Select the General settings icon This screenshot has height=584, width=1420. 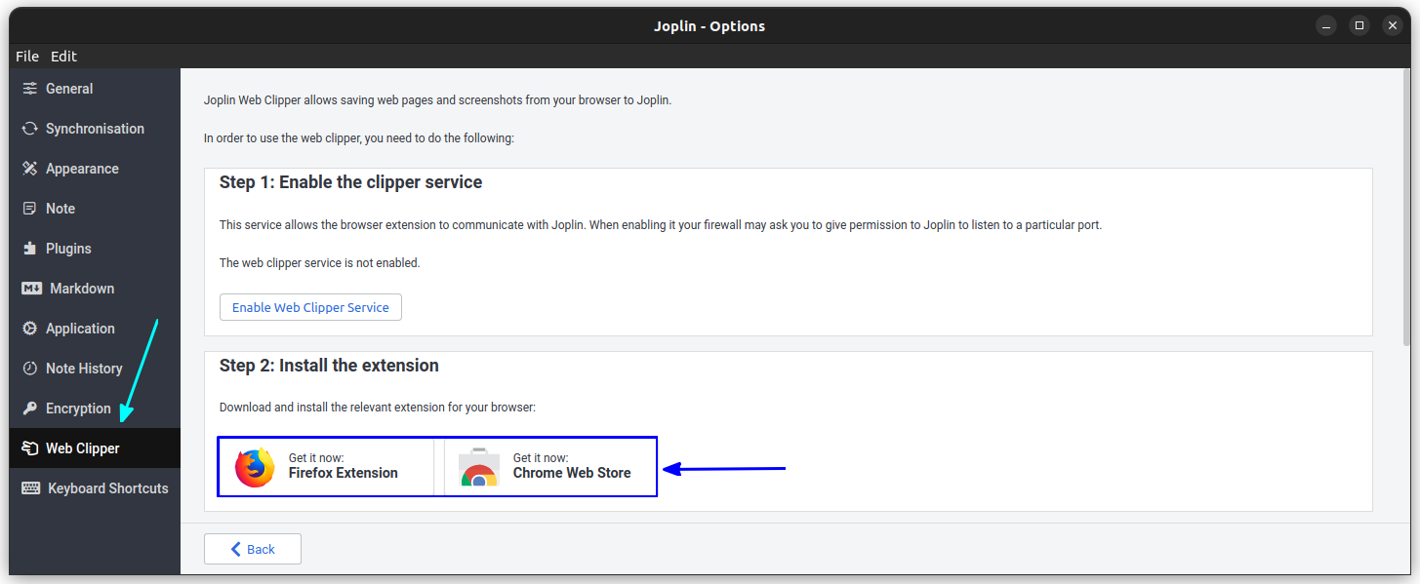click(x=29, y=88)
